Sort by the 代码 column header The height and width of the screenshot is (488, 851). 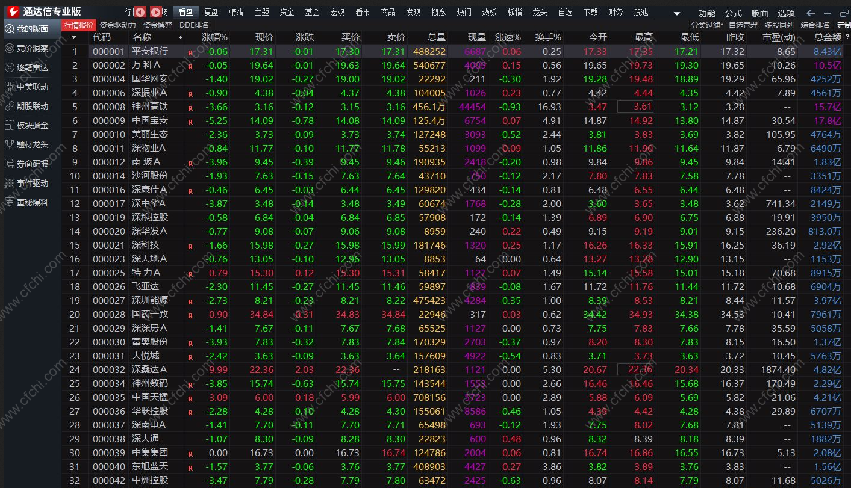pyautogui.click(x=102, y=37)
